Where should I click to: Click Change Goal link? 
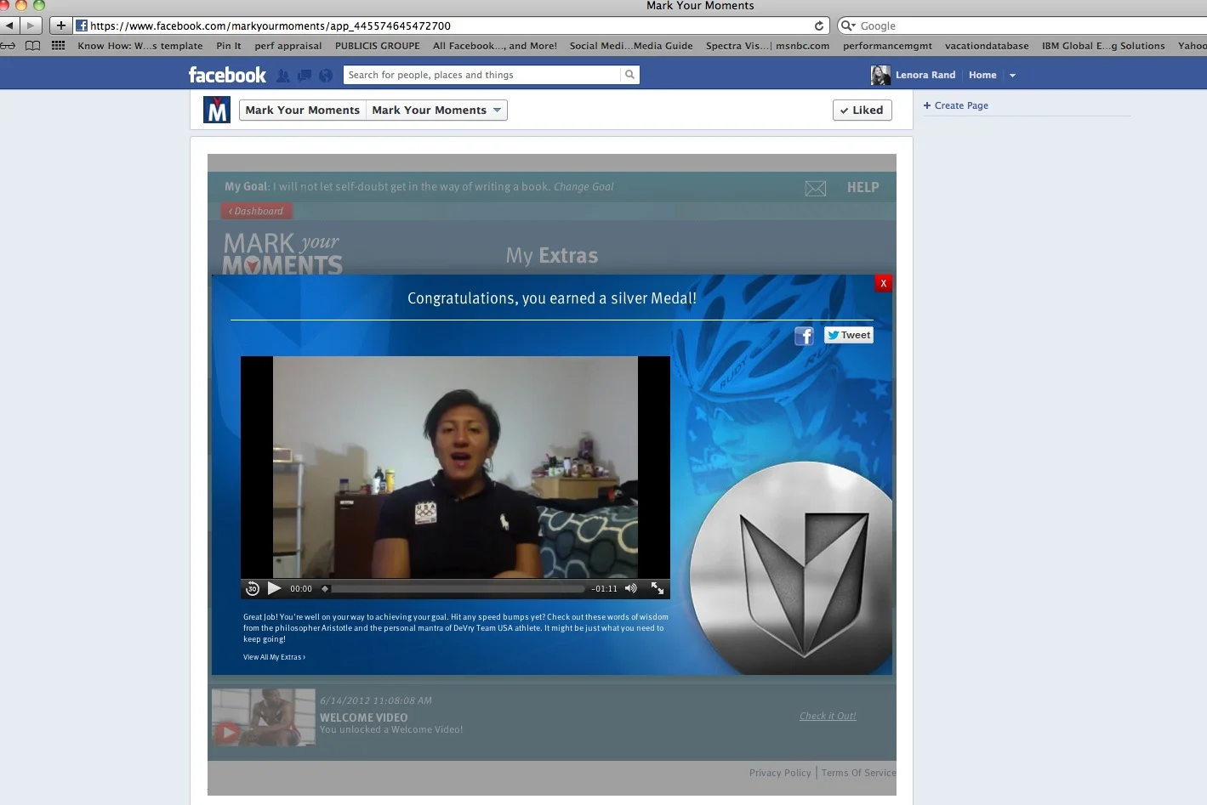point(584,187)
